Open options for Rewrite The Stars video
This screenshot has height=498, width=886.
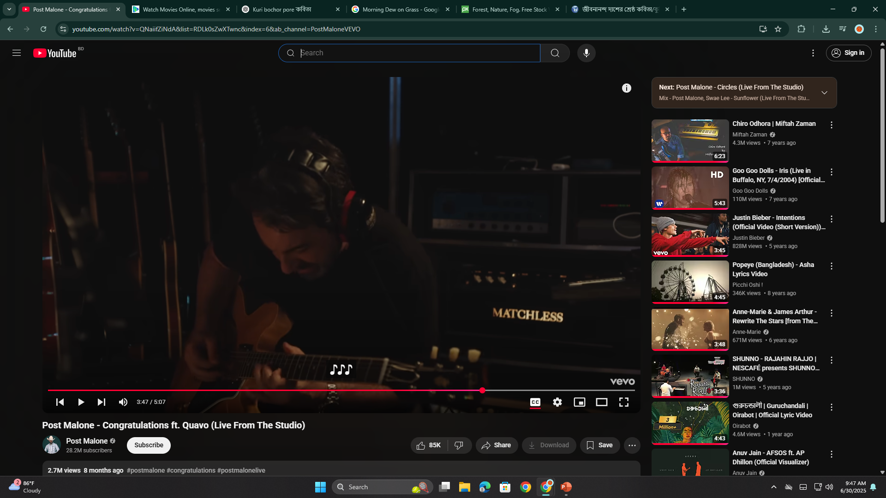(x=832, y=313)
